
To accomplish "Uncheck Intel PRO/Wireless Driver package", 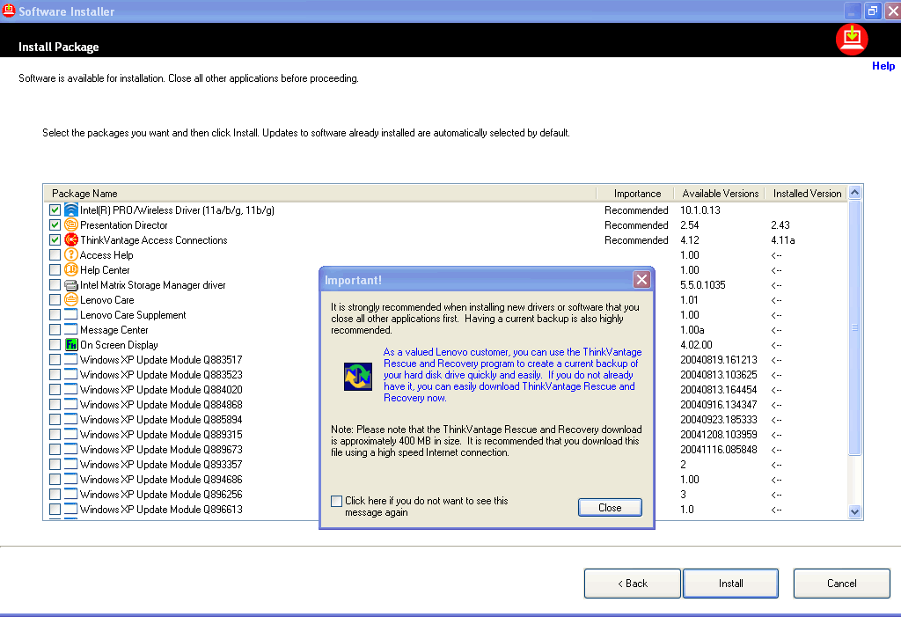I will [x=55, y=209].
